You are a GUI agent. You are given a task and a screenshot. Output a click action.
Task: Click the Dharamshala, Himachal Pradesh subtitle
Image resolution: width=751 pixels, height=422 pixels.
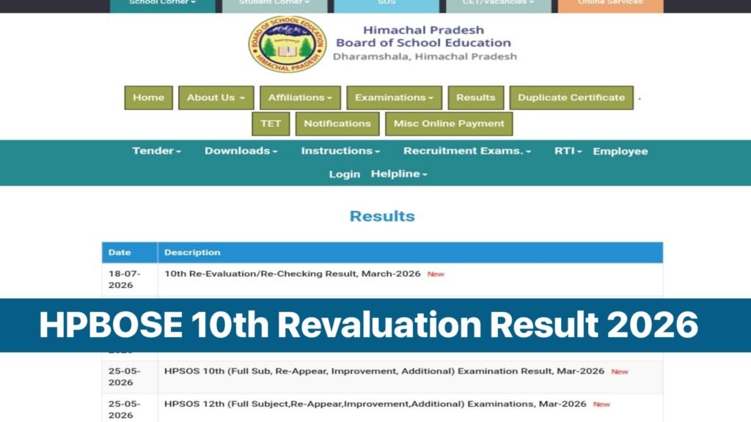425,56
